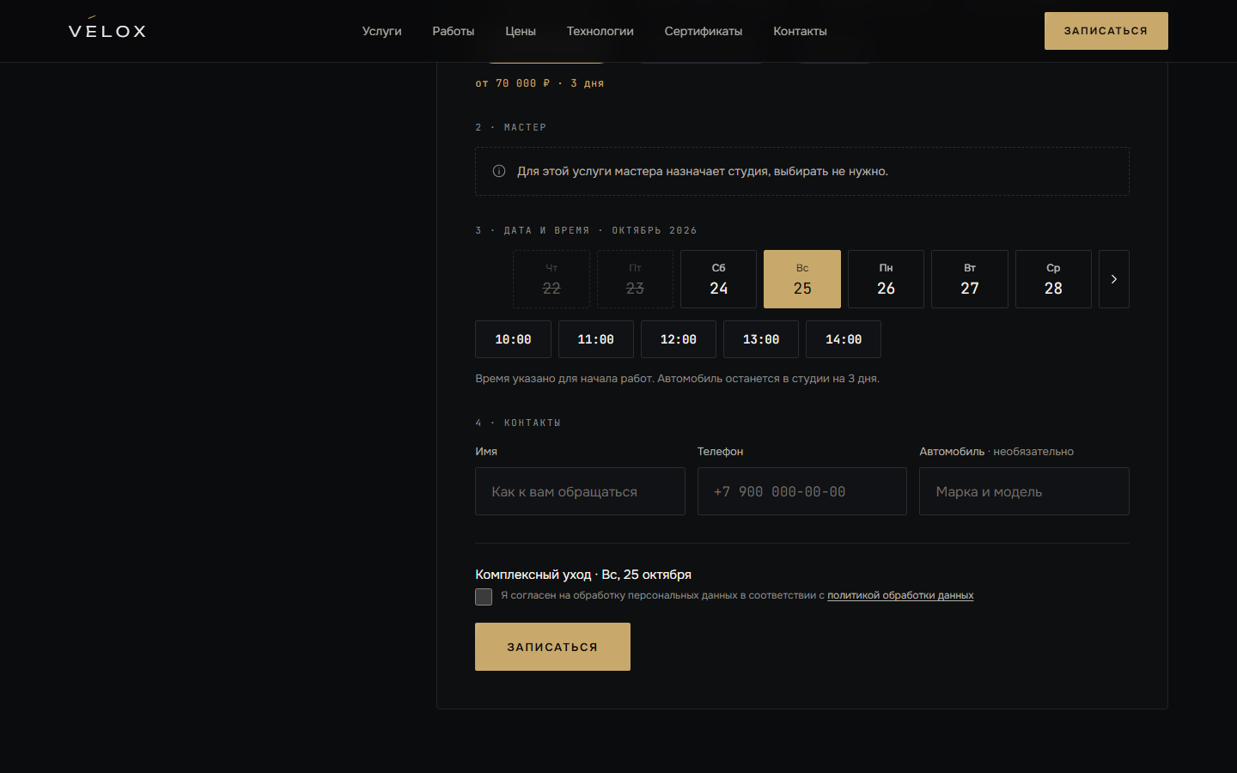Open the Услуги menu item
This screenshot has width=1237, height=773.
pos(381,31)
